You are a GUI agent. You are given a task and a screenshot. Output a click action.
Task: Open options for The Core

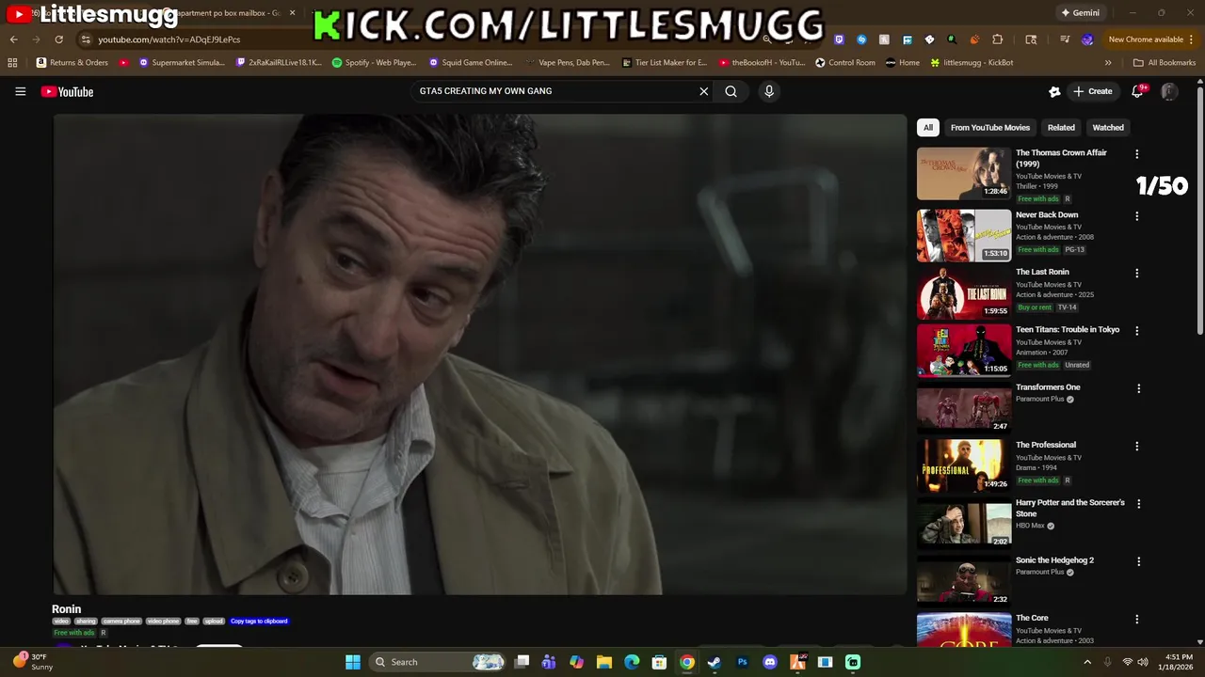[1136, 620]
